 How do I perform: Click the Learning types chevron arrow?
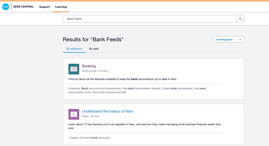240,39
